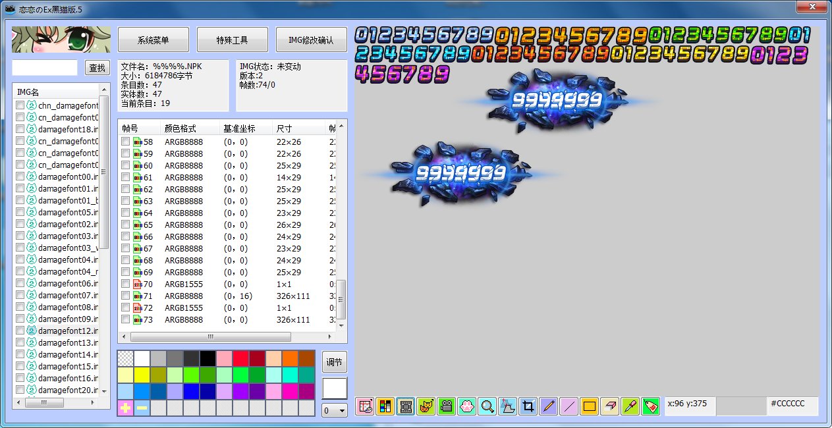Enable the damagefont20 checkbox
The height and width of the screenshot is (428, 832).
(20, 390)
